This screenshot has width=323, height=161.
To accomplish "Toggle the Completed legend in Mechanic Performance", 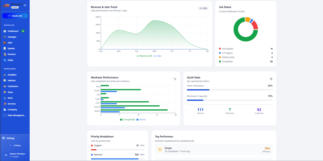I will [127, 119].
